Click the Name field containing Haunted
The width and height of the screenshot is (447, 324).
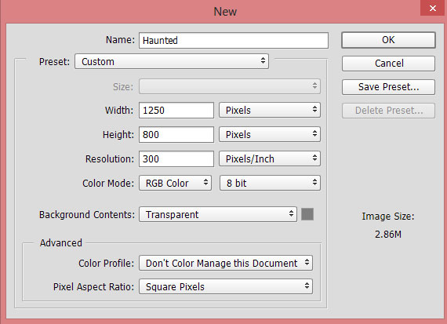[234, 40]
